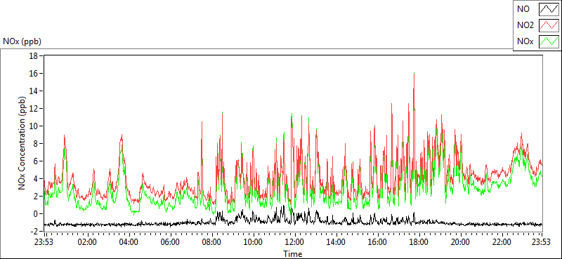Click the 0 value on y-axis
Viewport: 562px width, 259px height.
[36, 213]
